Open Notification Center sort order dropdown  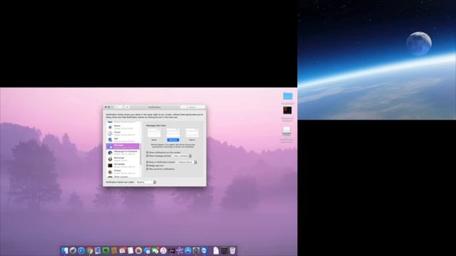[x=146, y=182]
